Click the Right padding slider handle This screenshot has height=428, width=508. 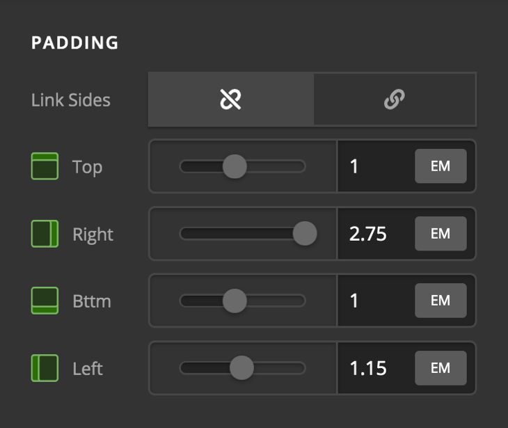[x=305, y=234]
